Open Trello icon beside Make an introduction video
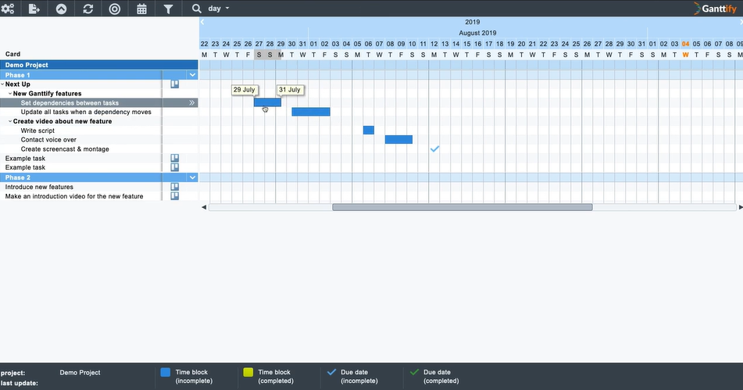This screenshot has width=743, height=390. point(175,195)
